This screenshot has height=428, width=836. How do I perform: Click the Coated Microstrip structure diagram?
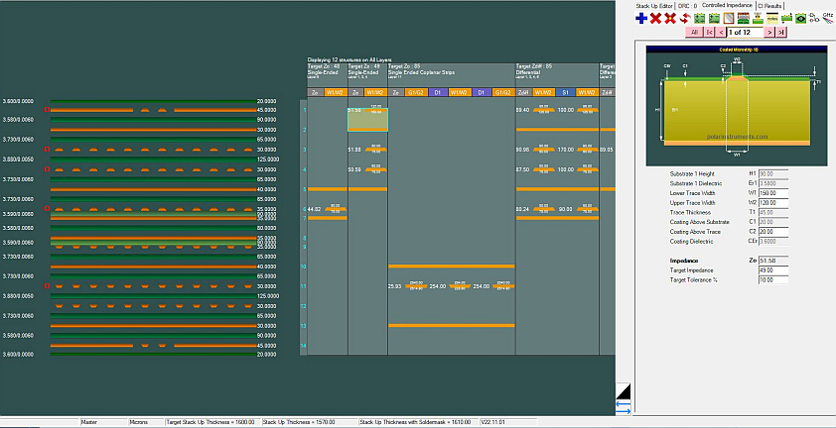737,105
